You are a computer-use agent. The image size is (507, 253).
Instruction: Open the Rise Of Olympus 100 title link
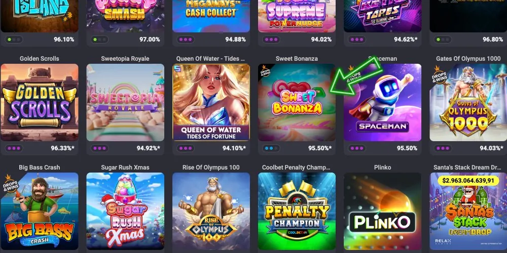[x=211, y=167]
